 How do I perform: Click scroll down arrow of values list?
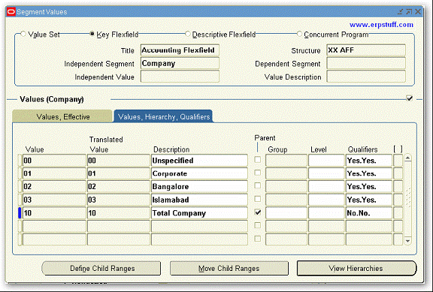(x=408, y=241)
